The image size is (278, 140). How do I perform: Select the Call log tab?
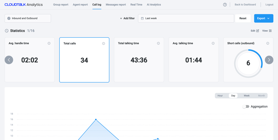(x=97, y=5)
